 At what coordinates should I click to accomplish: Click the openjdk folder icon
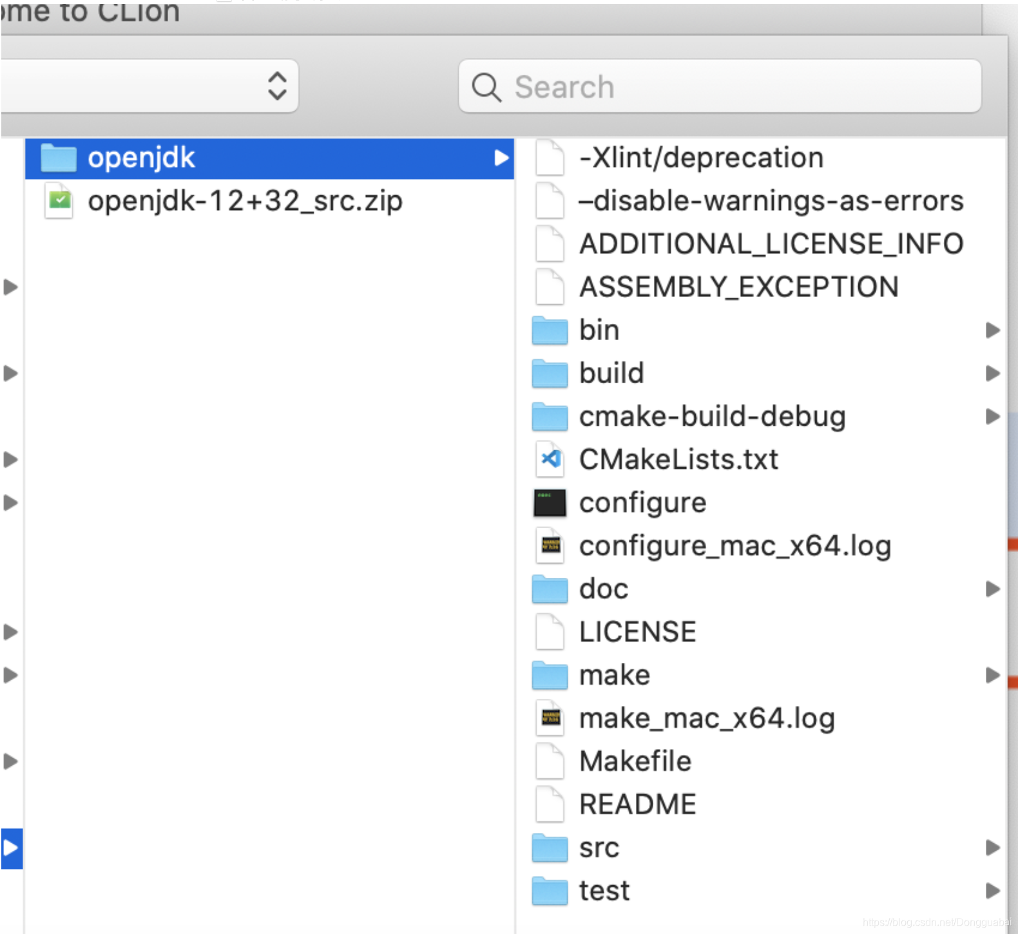tap(59, 158)
